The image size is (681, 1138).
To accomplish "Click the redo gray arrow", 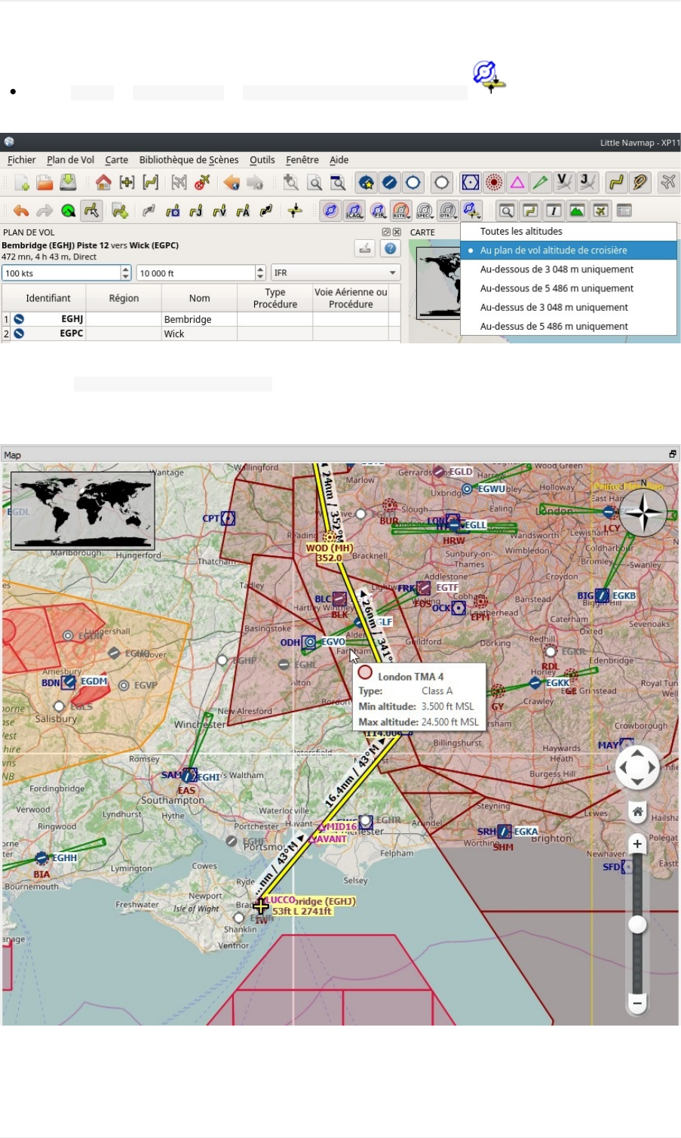I will tap(44, 211).
